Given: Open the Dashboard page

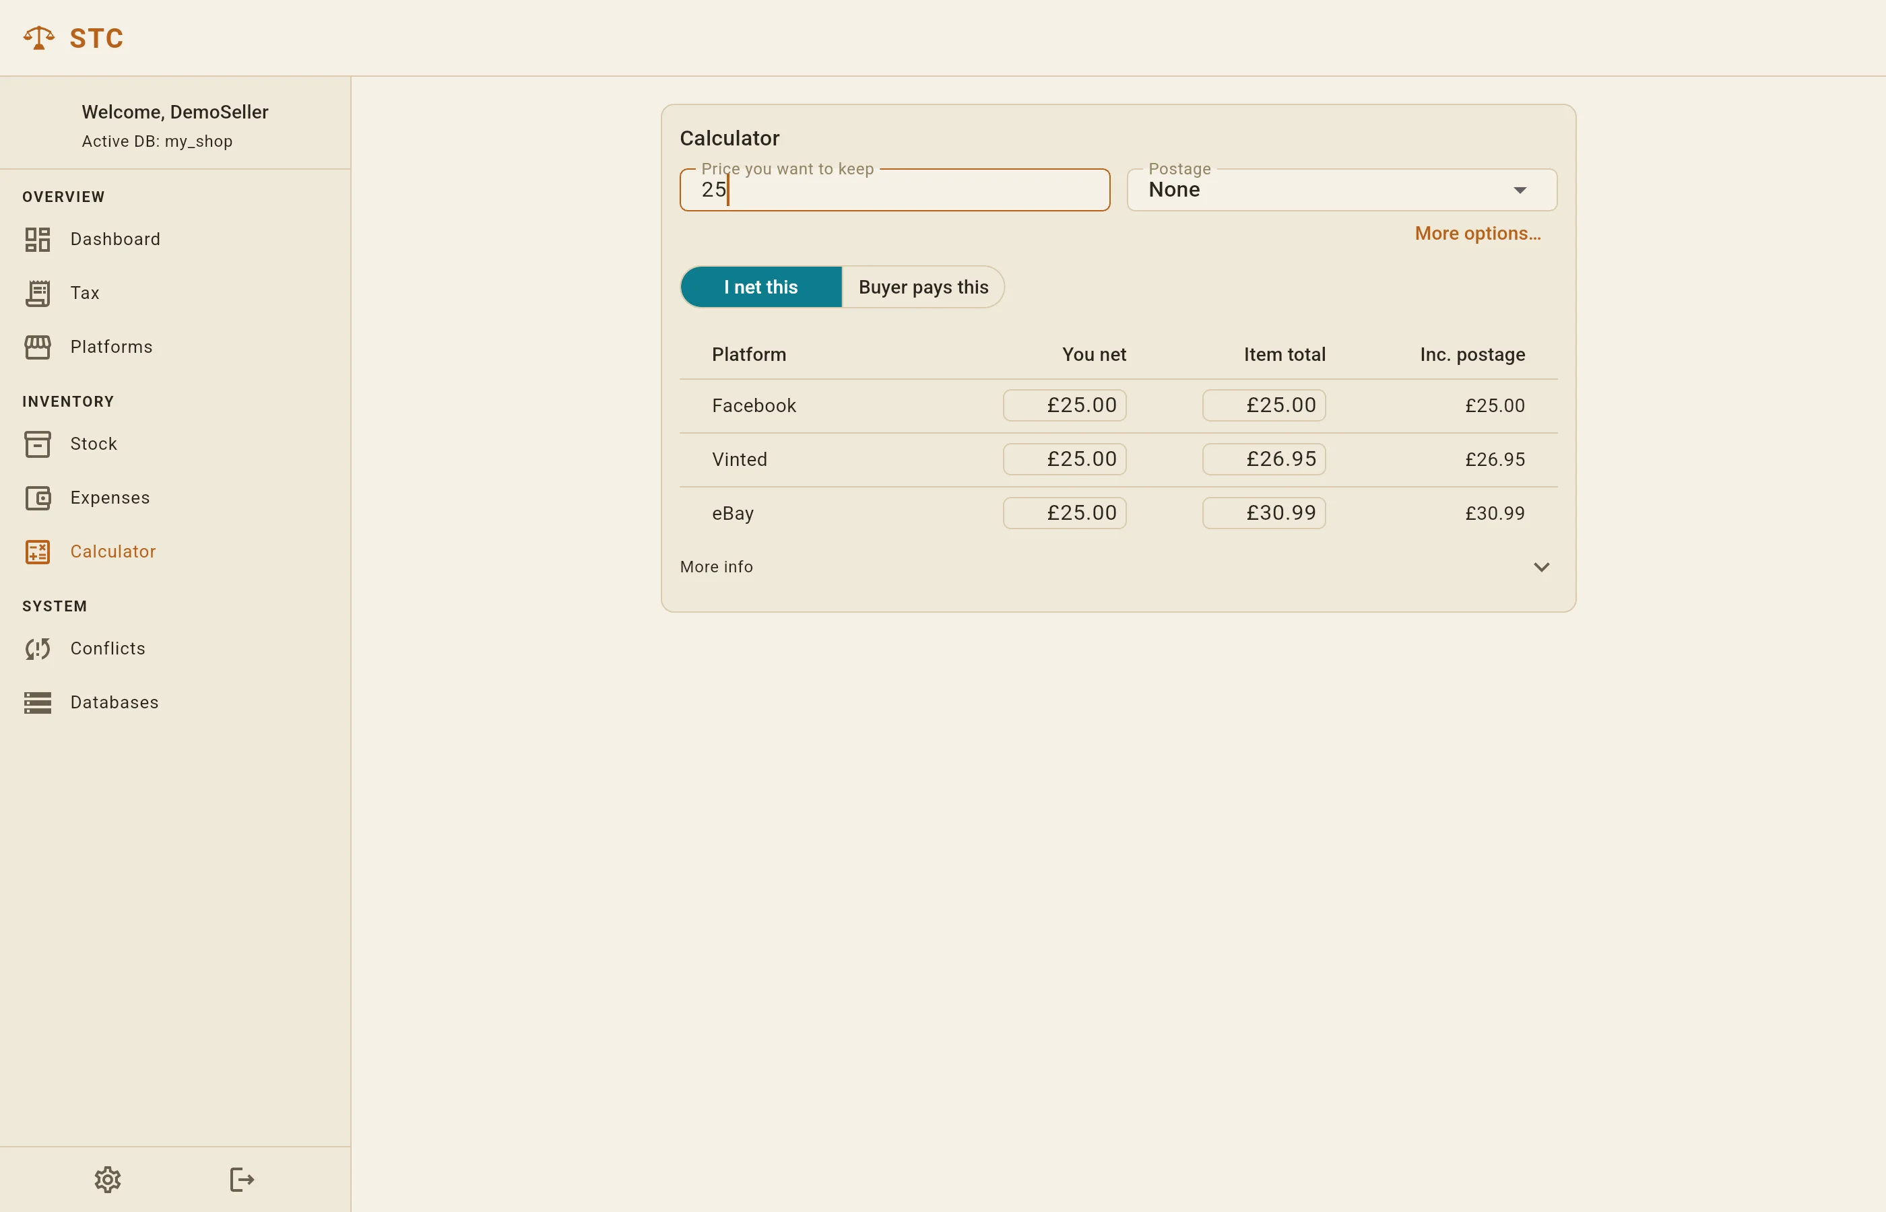Looking at the screenshot, I should (x=174, y=239).
